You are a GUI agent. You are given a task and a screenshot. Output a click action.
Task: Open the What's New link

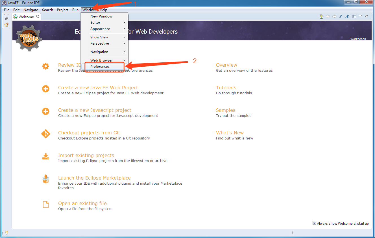pyautogui.click(x=230, y=133)
